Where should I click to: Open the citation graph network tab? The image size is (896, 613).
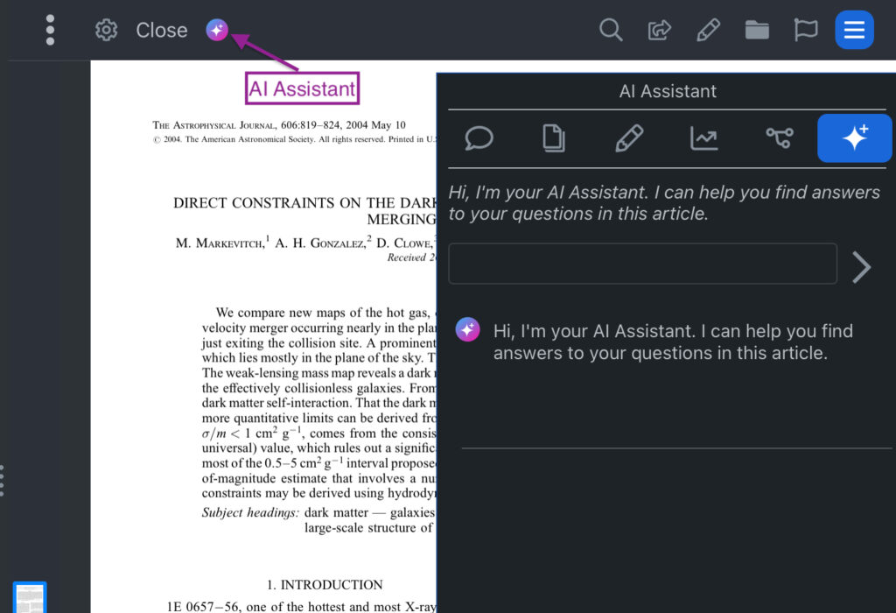click(x=779, y=138)
